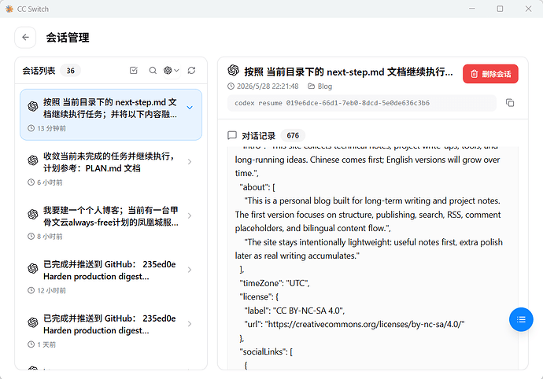Collapse the selected next-step.md session chevron
The image size is (543, 379).
pyautogui.click(x=190, y=108)
